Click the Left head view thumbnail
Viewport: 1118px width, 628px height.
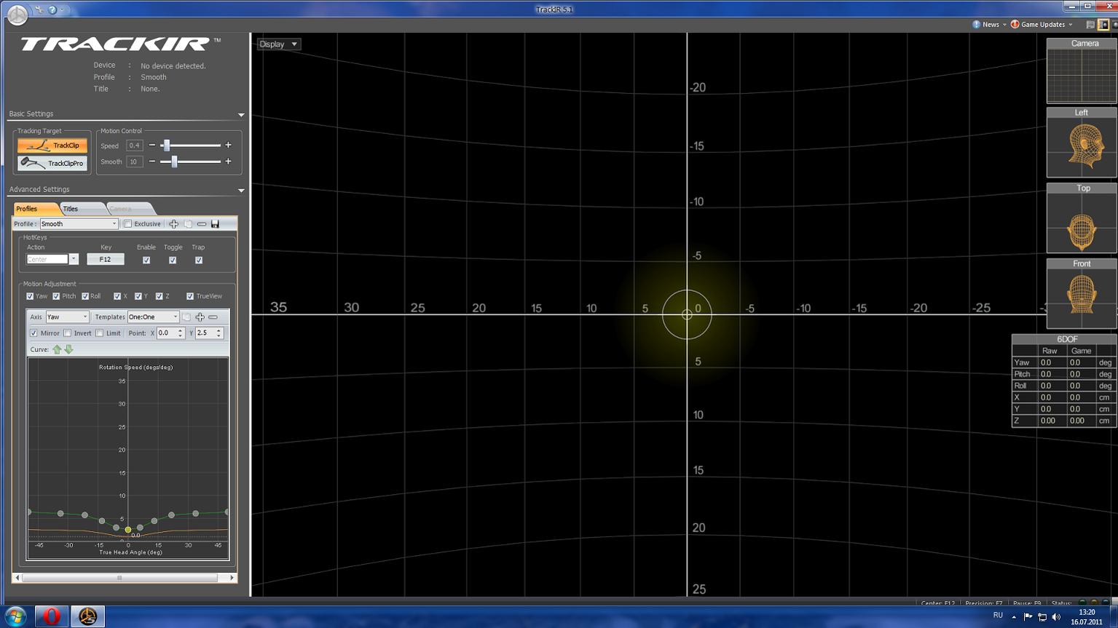tap(1082, 143)
